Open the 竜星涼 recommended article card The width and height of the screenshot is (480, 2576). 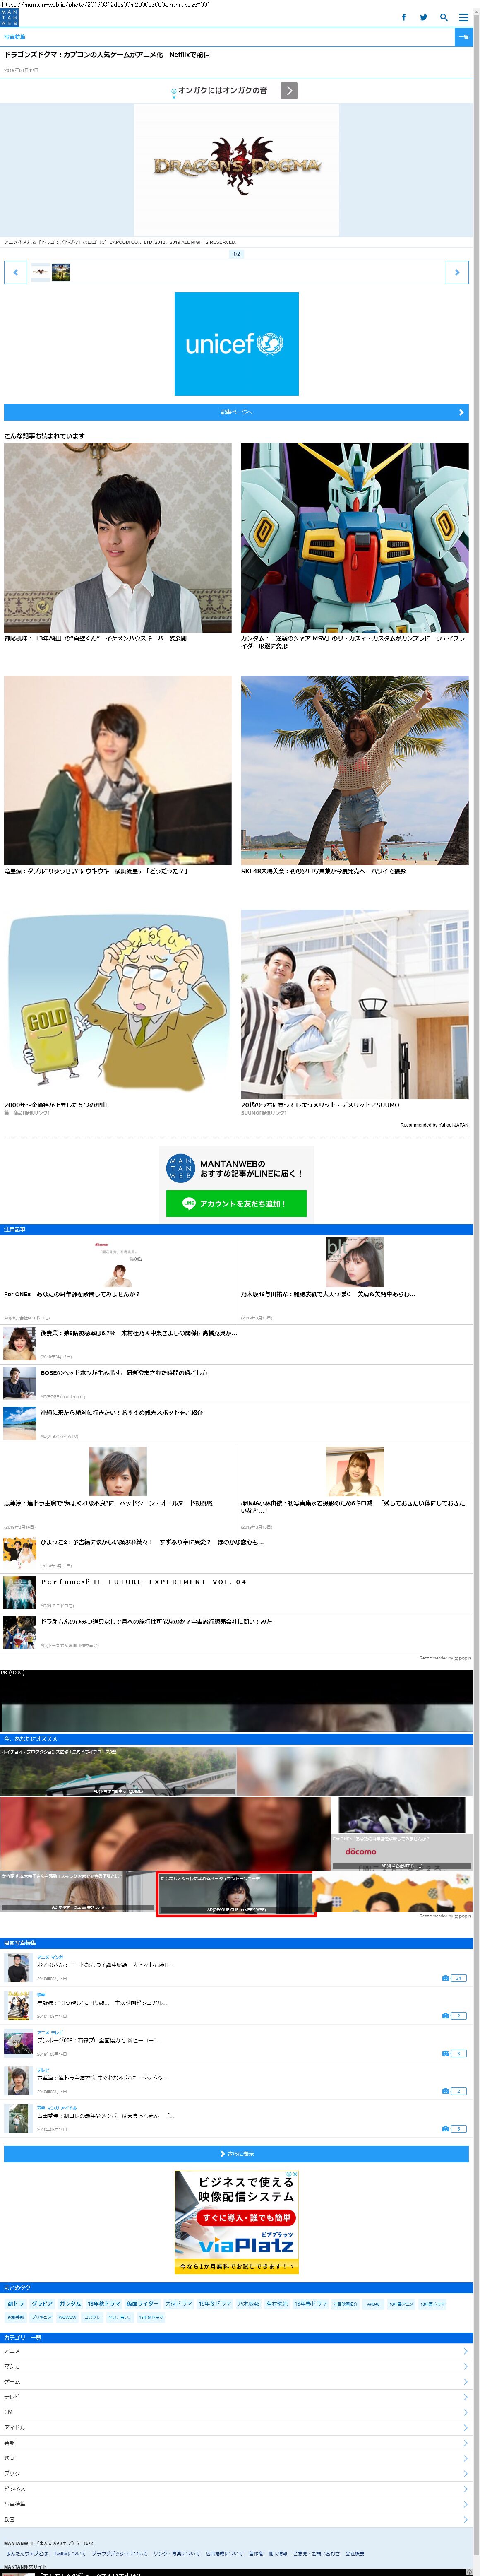click(x=118, y=775)
